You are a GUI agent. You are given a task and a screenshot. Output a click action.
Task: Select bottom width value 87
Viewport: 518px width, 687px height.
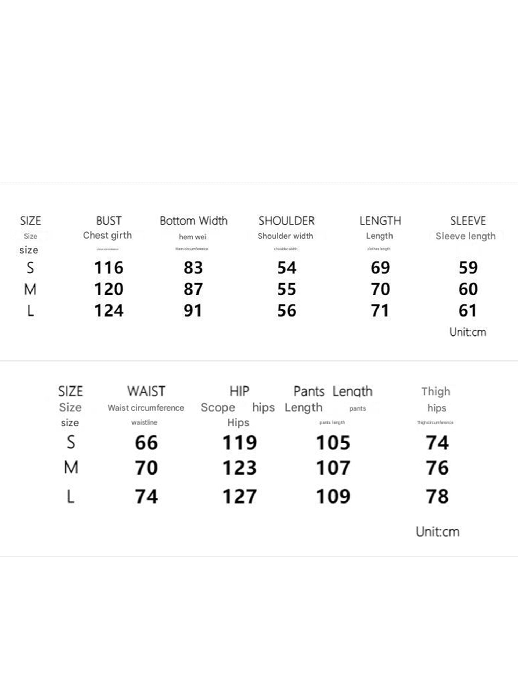(193, 289)
